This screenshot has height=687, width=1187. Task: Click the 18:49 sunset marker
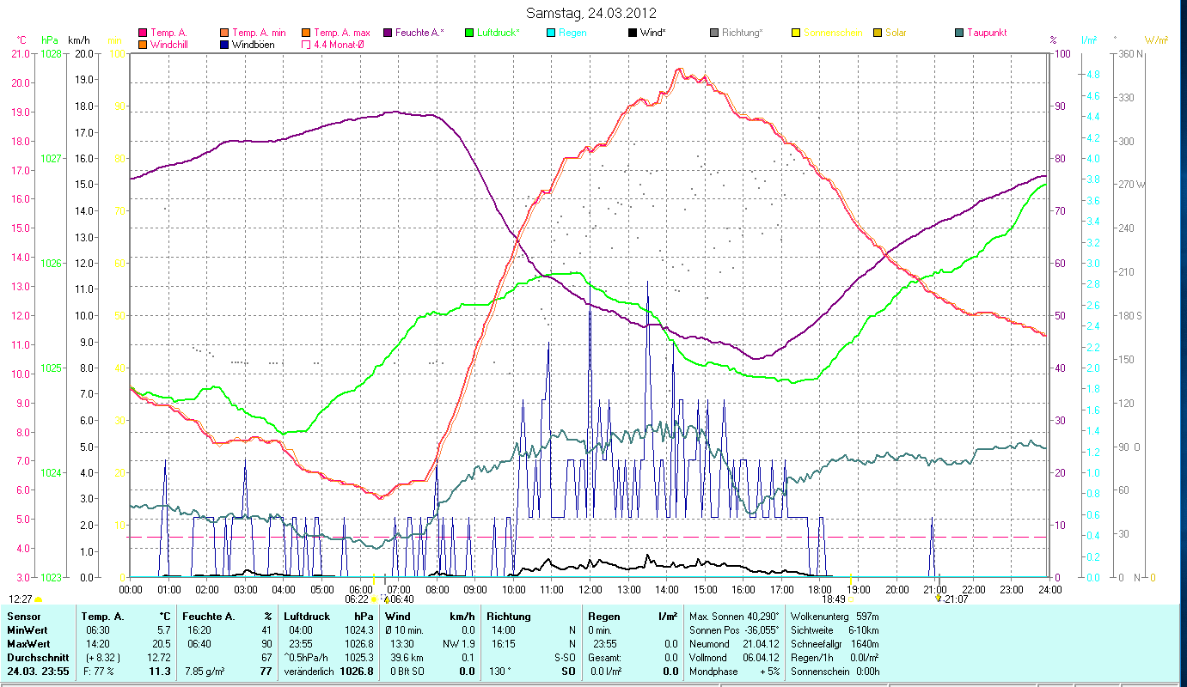point(834,599)
